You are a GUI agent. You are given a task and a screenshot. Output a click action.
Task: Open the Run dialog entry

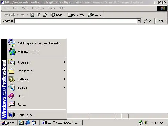click(37, 104)
